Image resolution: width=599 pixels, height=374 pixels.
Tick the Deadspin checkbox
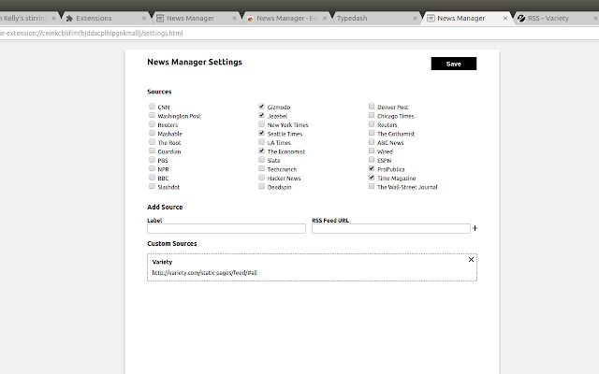(x=262, y=186)
